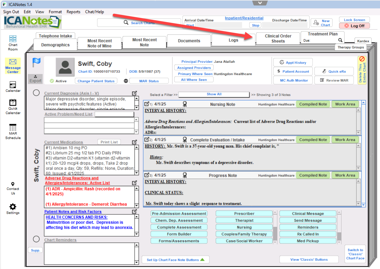380x269 pixels.
Task: Open the Chart Room icon
Action: (x=13, y=39)
